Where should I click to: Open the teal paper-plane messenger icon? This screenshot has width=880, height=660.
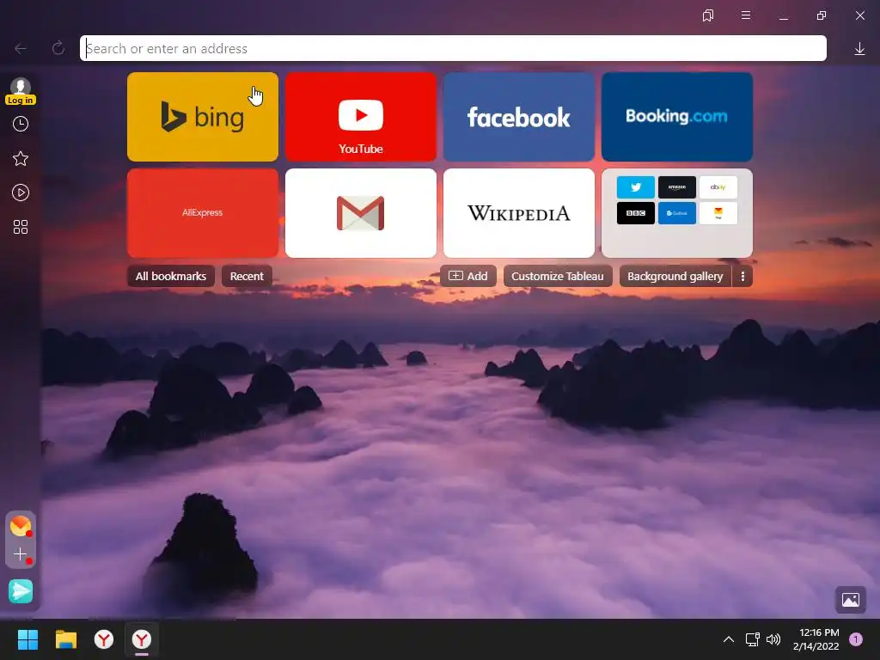(21, 591)
